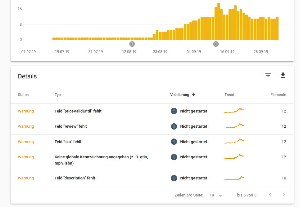Image resolution: width=299 pixels, height=207 pixels.
Task: Click status icon for description row
Action: [174, 178]
